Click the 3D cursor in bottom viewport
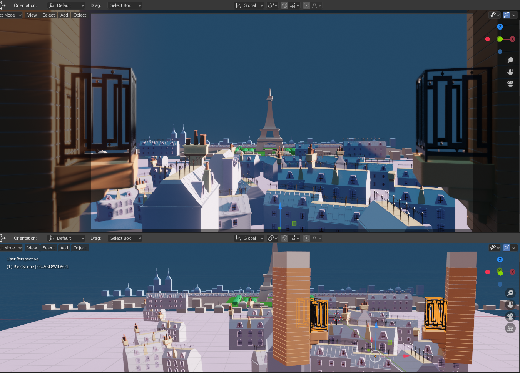The height and width of the screenshot is (373, 520). [x=337, y=317]
